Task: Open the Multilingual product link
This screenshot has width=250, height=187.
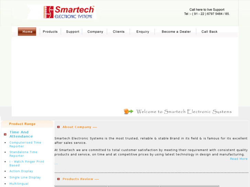Action: 19,184
